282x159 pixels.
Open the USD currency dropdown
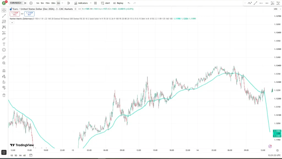click(x=277, y=9)
